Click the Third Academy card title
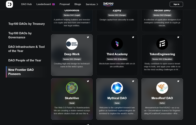The width and height of the screenshot is (196, 125). (117, 54)
